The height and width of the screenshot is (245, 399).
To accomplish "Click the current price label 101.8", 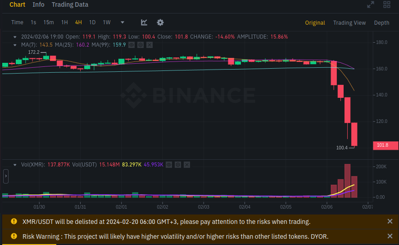I will 385,145.
